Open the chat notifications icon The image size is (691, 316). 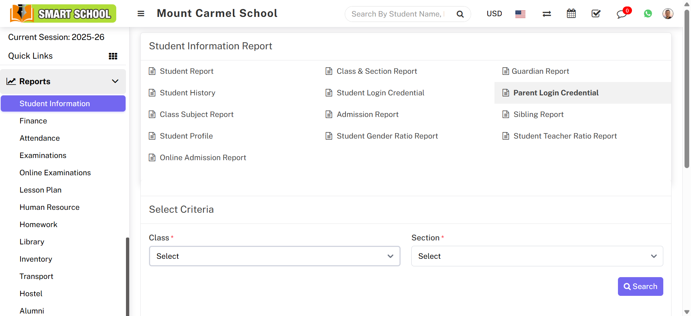click(x=622, y=14)
